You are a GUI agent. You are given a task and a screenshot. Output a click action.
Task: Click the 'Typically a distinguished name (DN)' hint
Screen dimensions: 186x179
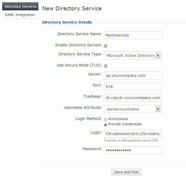pyautogui.click(x=131, y=140)
